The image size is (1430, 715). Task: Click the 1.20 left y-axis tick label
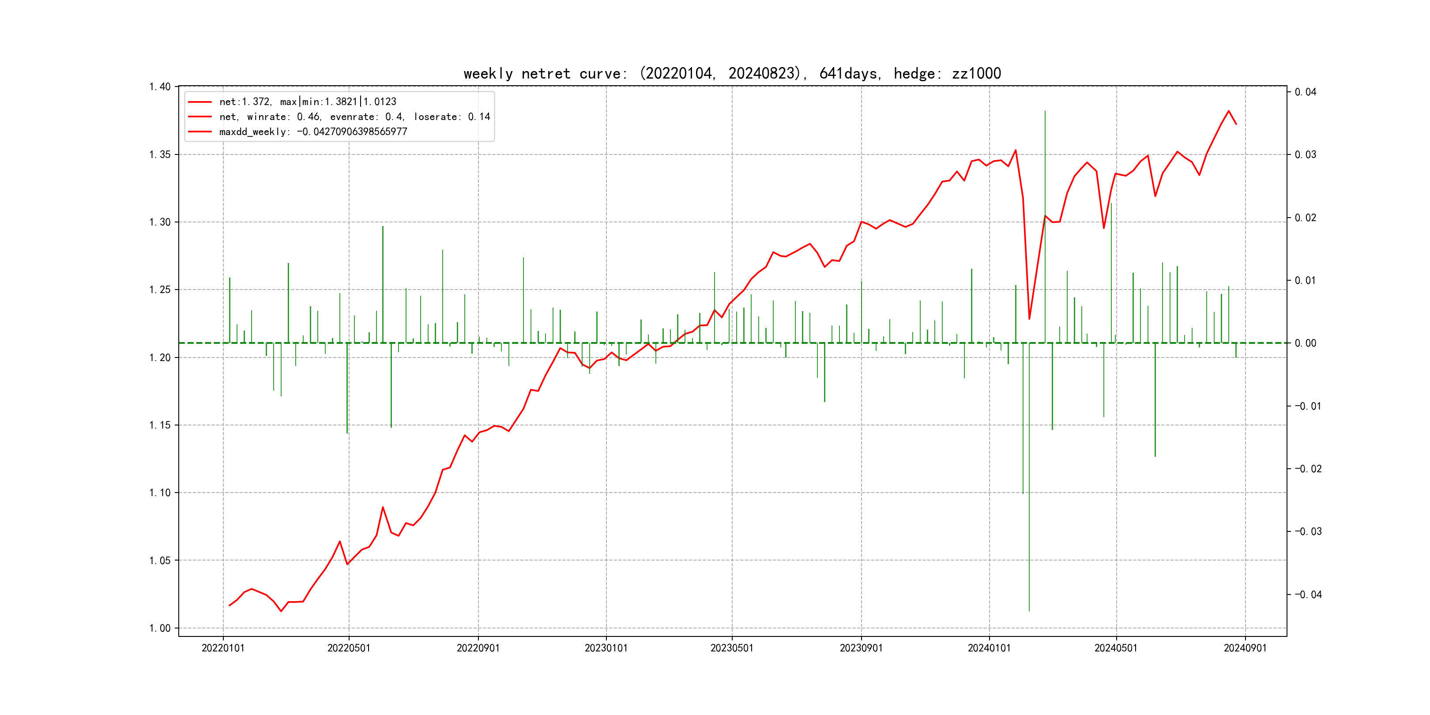tap(160, 357)
